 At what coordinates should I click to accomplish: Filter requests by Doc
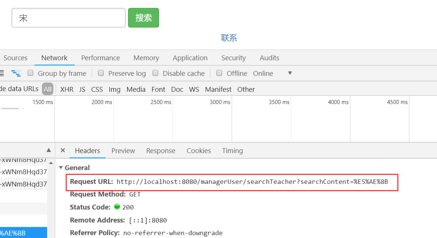pos(177,89)
